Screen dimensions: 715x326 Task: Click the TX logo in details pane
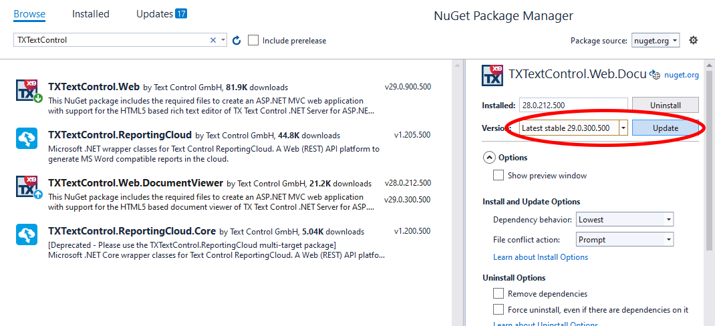pos(492,75)
